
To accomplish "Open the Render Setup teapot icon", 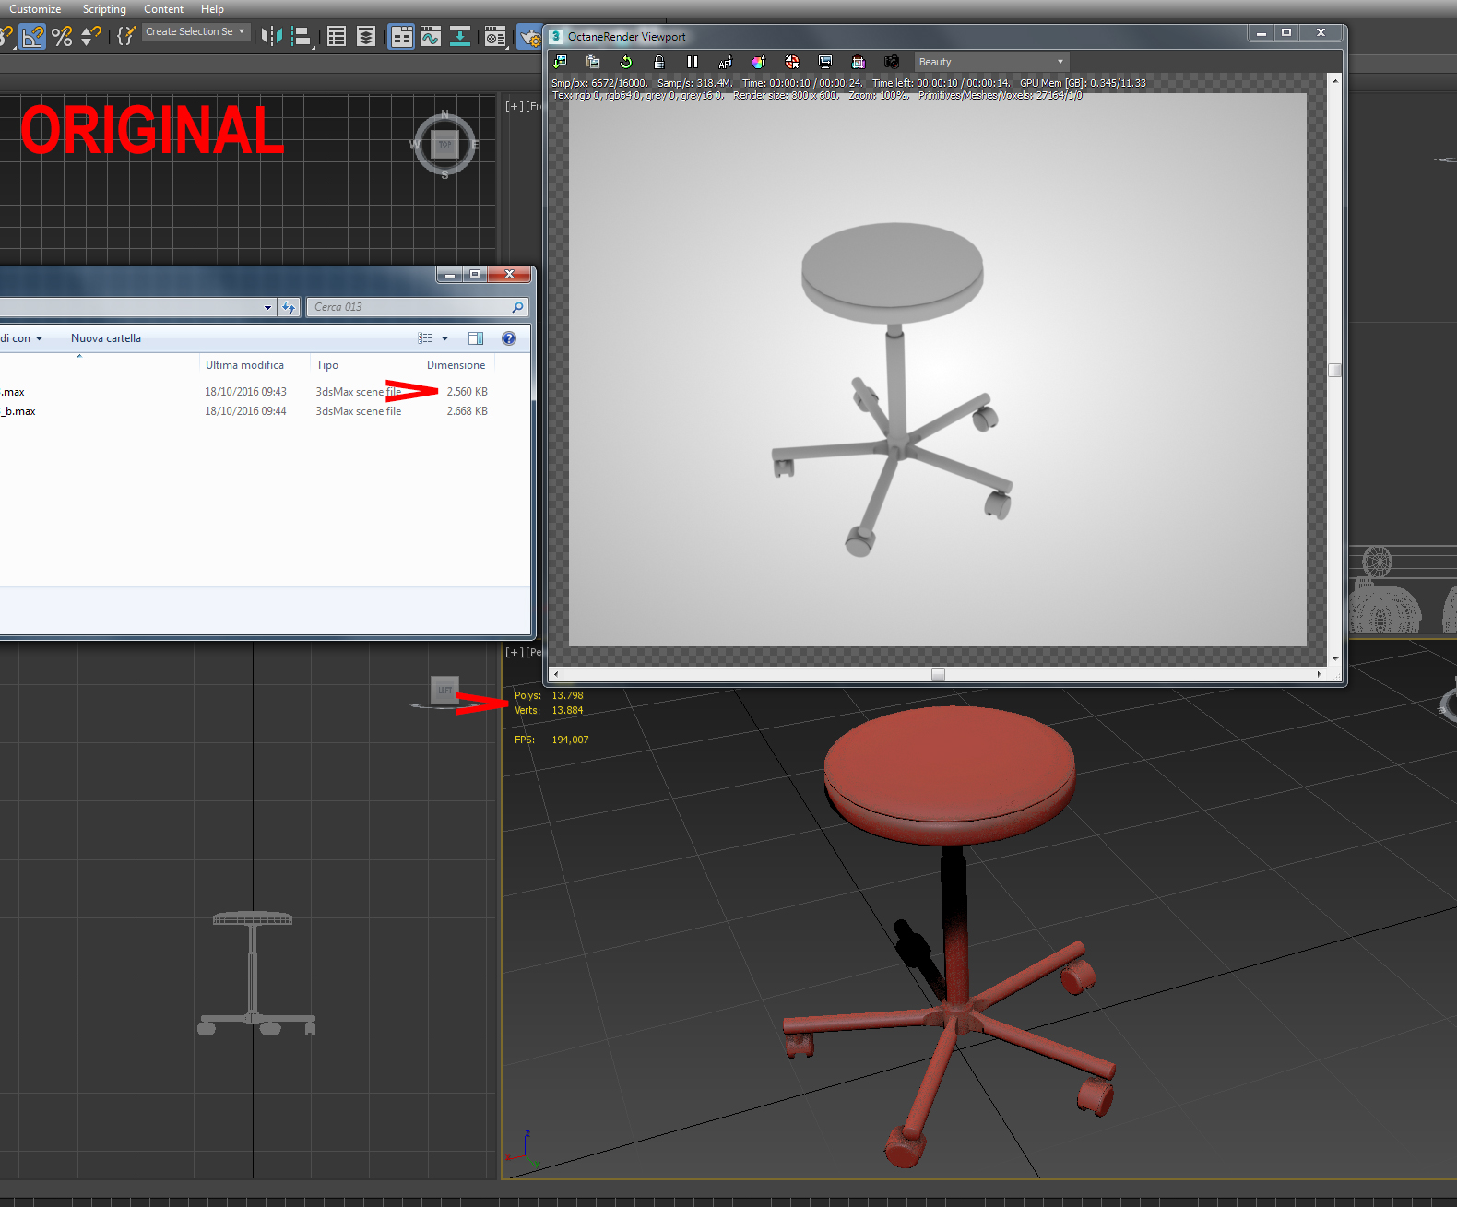I will [x=529, y=36].
